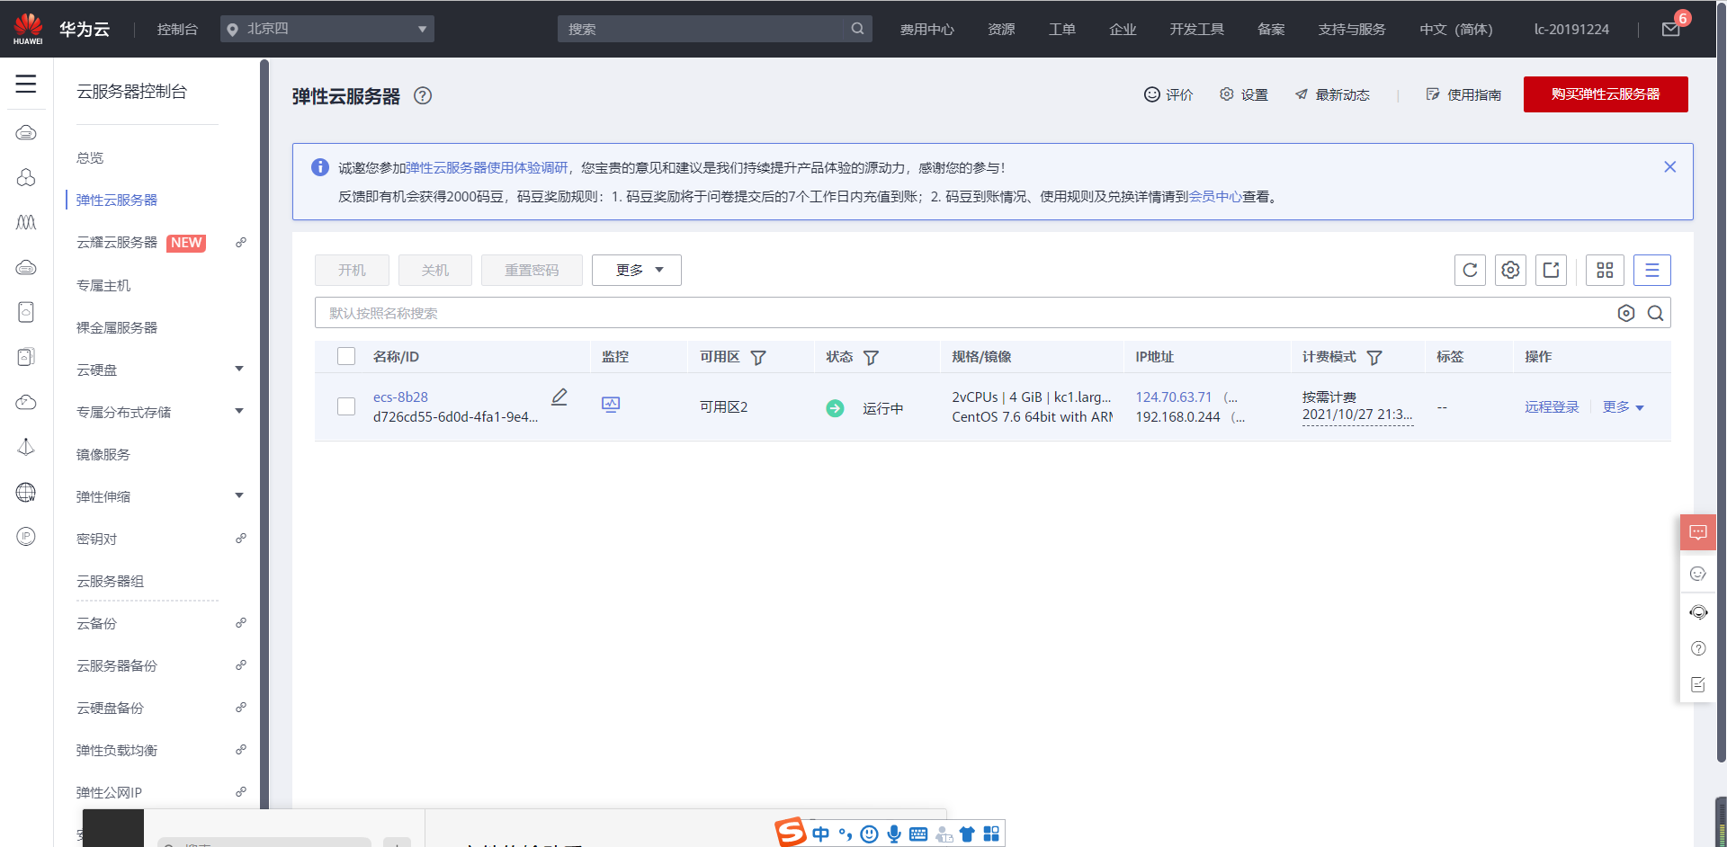Open monitoring chart for ecs-8b28
This screenshot has height=847, width=1727.
click(x=611, y=405)
